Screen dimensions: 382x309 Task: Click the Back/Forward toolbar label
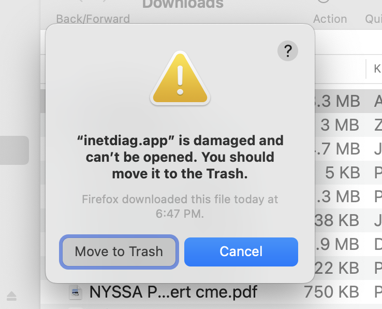point(93,19)
